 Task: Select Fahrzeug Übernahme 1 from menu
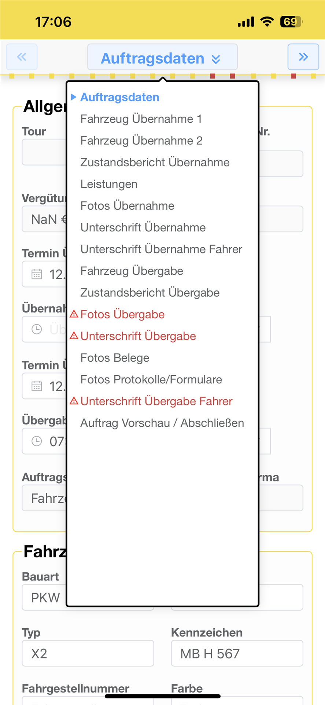click(x=141, y=119)
